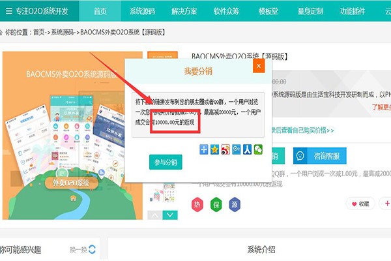Image resolution: width=391 pixels, height=261 pixels.
Task: Open 模板堂 menu item
Action: pos(268,11)
